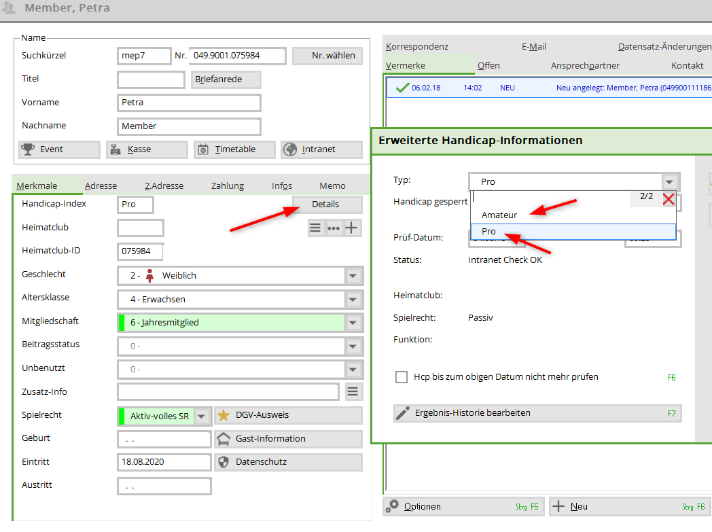
Task: Open Intranet with the globe icon
Action: pos(321,149)
